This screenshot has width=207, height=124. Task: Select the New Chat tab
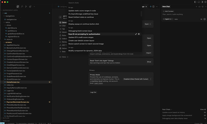click(x=166, y=7)
